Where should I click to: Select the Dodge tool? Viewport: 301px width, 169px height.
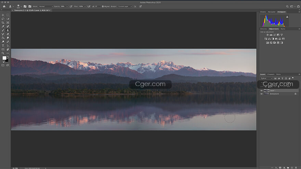click(x=3, y=42)
